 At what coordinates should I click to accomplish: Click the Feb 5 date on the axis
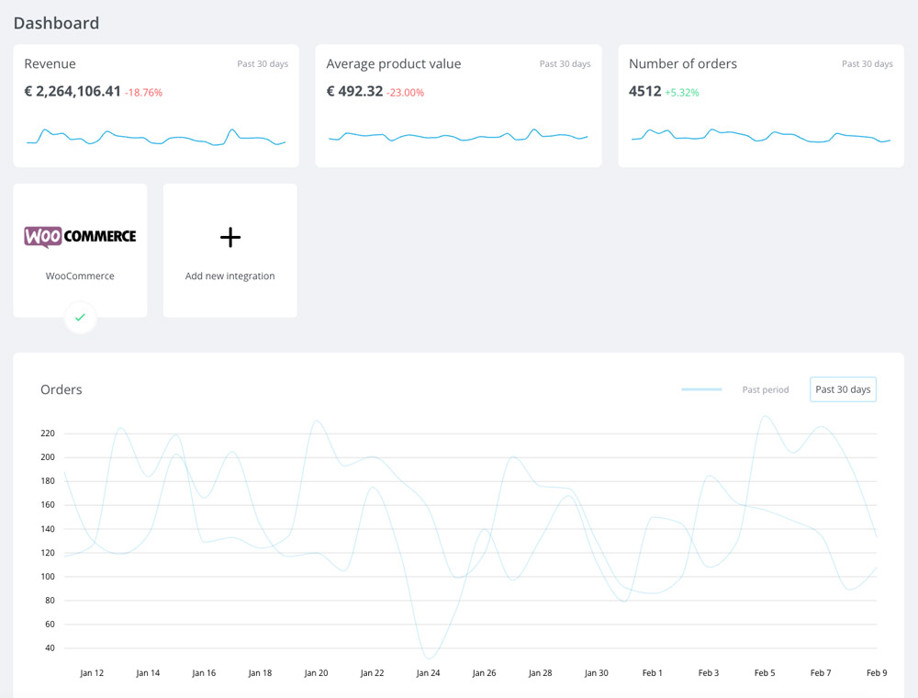tap(765, 673)
